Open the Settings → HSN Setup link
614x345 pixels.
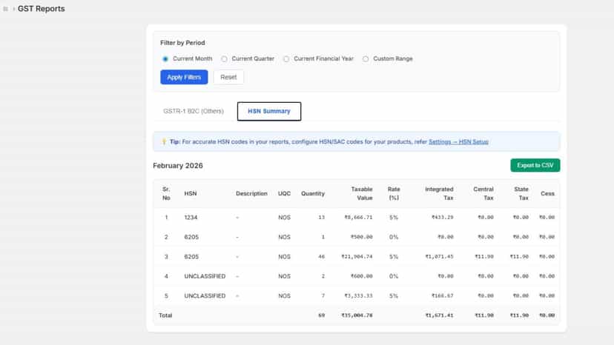click(x=458, y=141)
